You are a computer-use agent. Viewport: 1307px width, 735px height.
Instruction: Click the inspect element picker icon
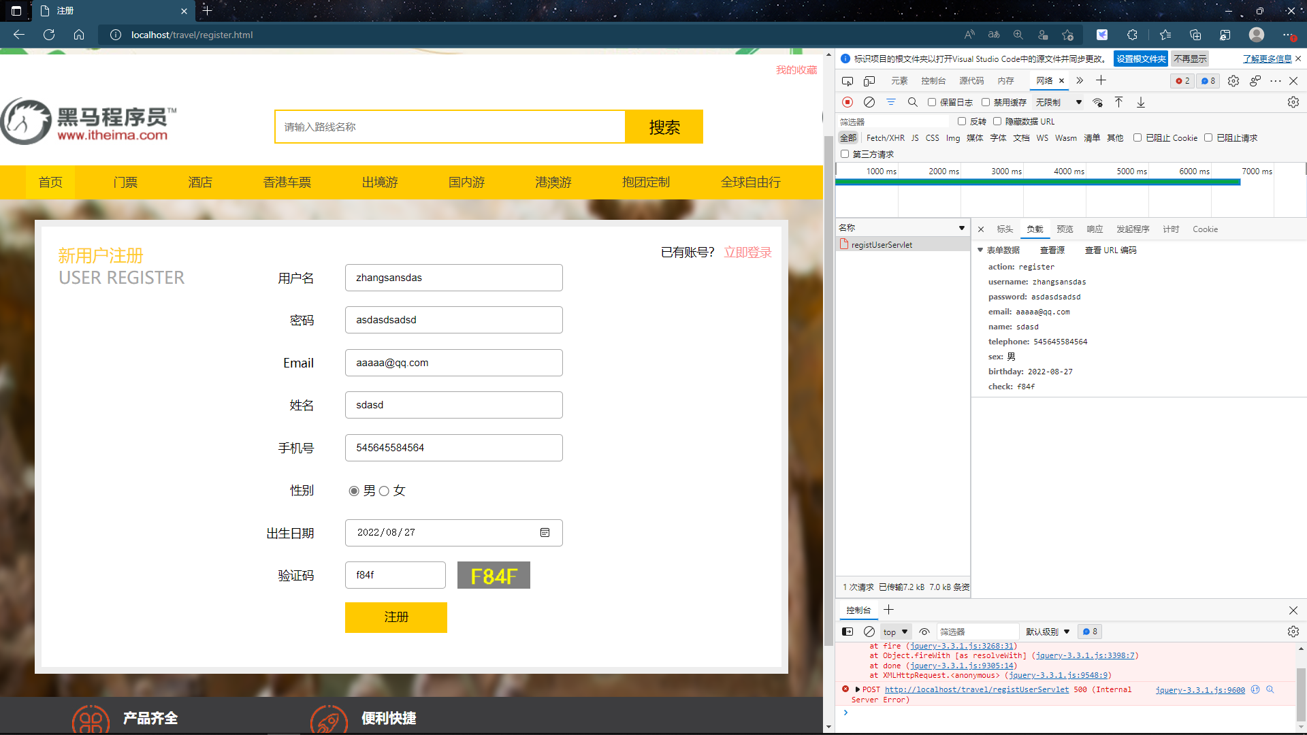[x=848, y=81]
